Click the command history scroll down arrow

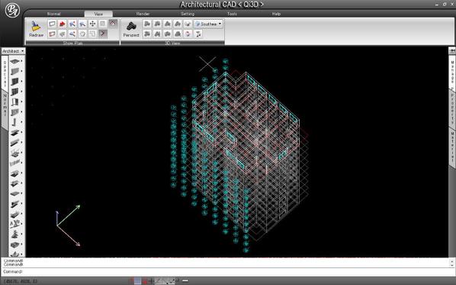[x=451, y=265]
